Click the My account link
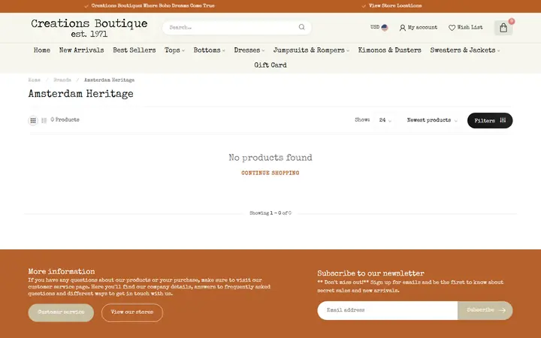 pyautogui.click(x=419, y=27)
